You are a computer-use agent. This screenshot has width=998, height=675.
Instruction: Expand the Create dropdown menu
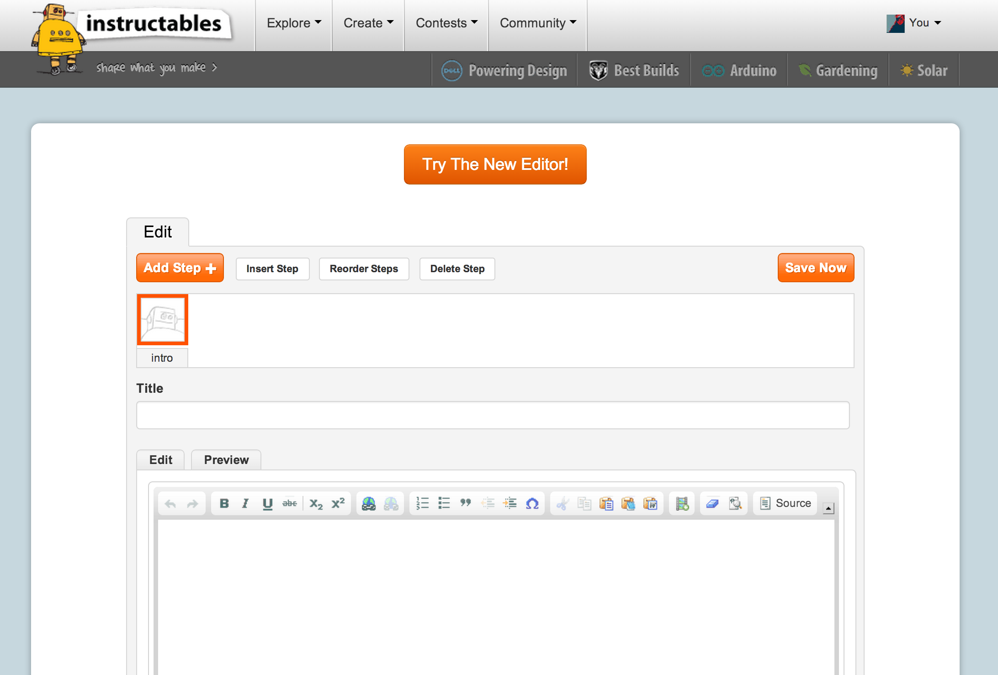point(367,22)
